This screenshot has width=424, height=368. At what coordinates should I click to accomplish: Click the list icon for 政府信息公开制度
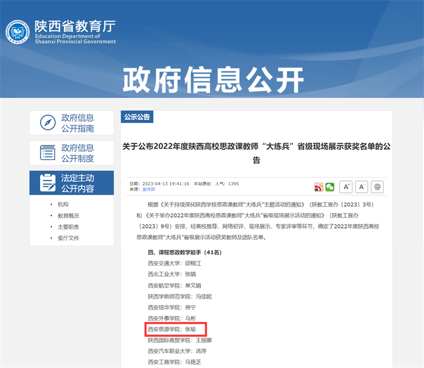tap(48, 153)
